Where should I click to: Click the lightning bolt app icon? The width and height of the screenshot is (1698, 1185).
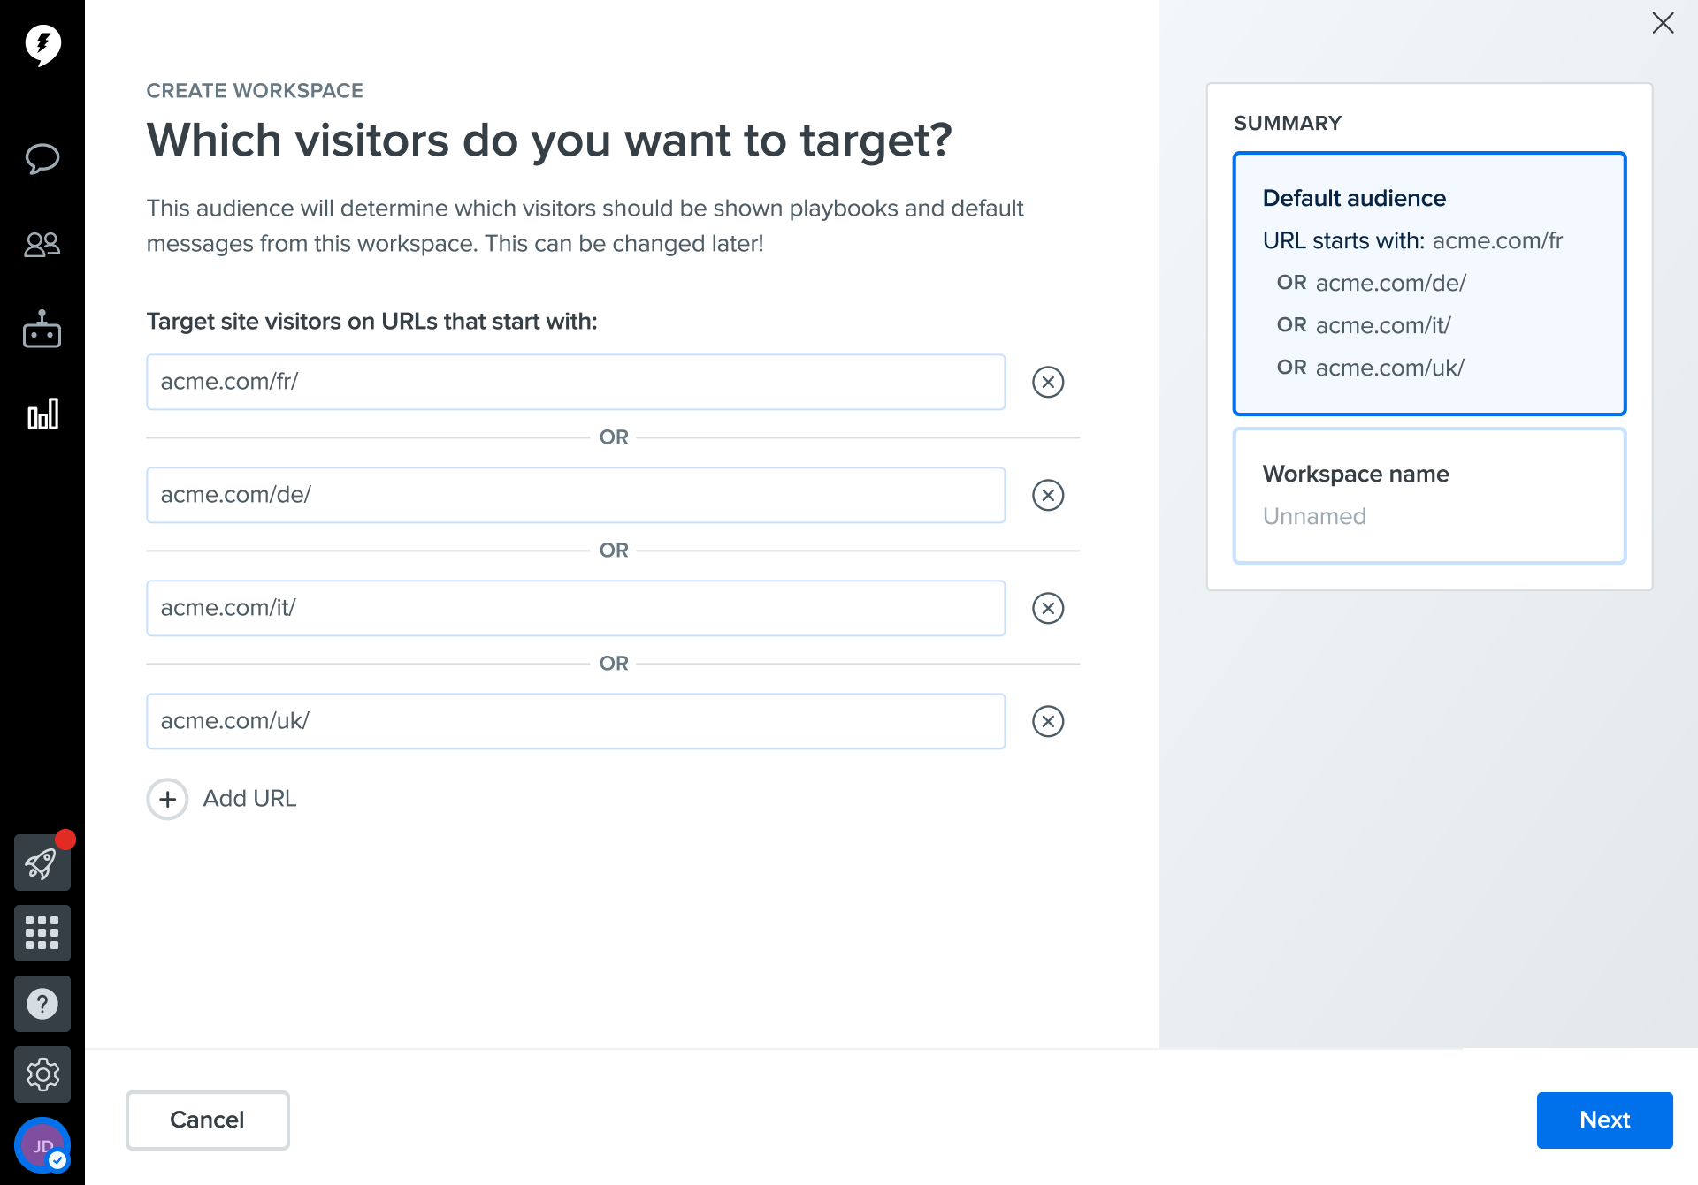(x=42, y=42)
